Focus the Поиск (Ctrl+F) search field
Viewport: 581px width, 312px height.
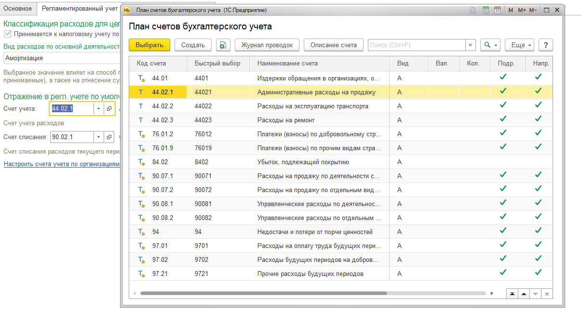(x=417, y=45)
